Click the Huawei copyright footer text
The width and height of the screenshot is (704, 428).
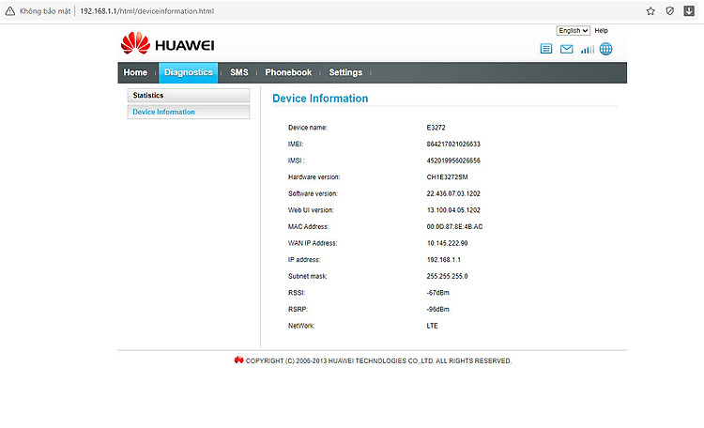(x=378, y=361)
